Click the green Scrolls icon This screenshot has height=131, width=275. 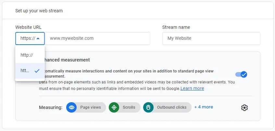(114, 107)
